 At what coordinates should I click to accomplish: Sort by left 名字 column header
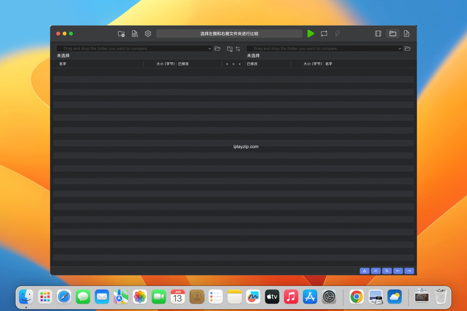(x=63, y=64)
